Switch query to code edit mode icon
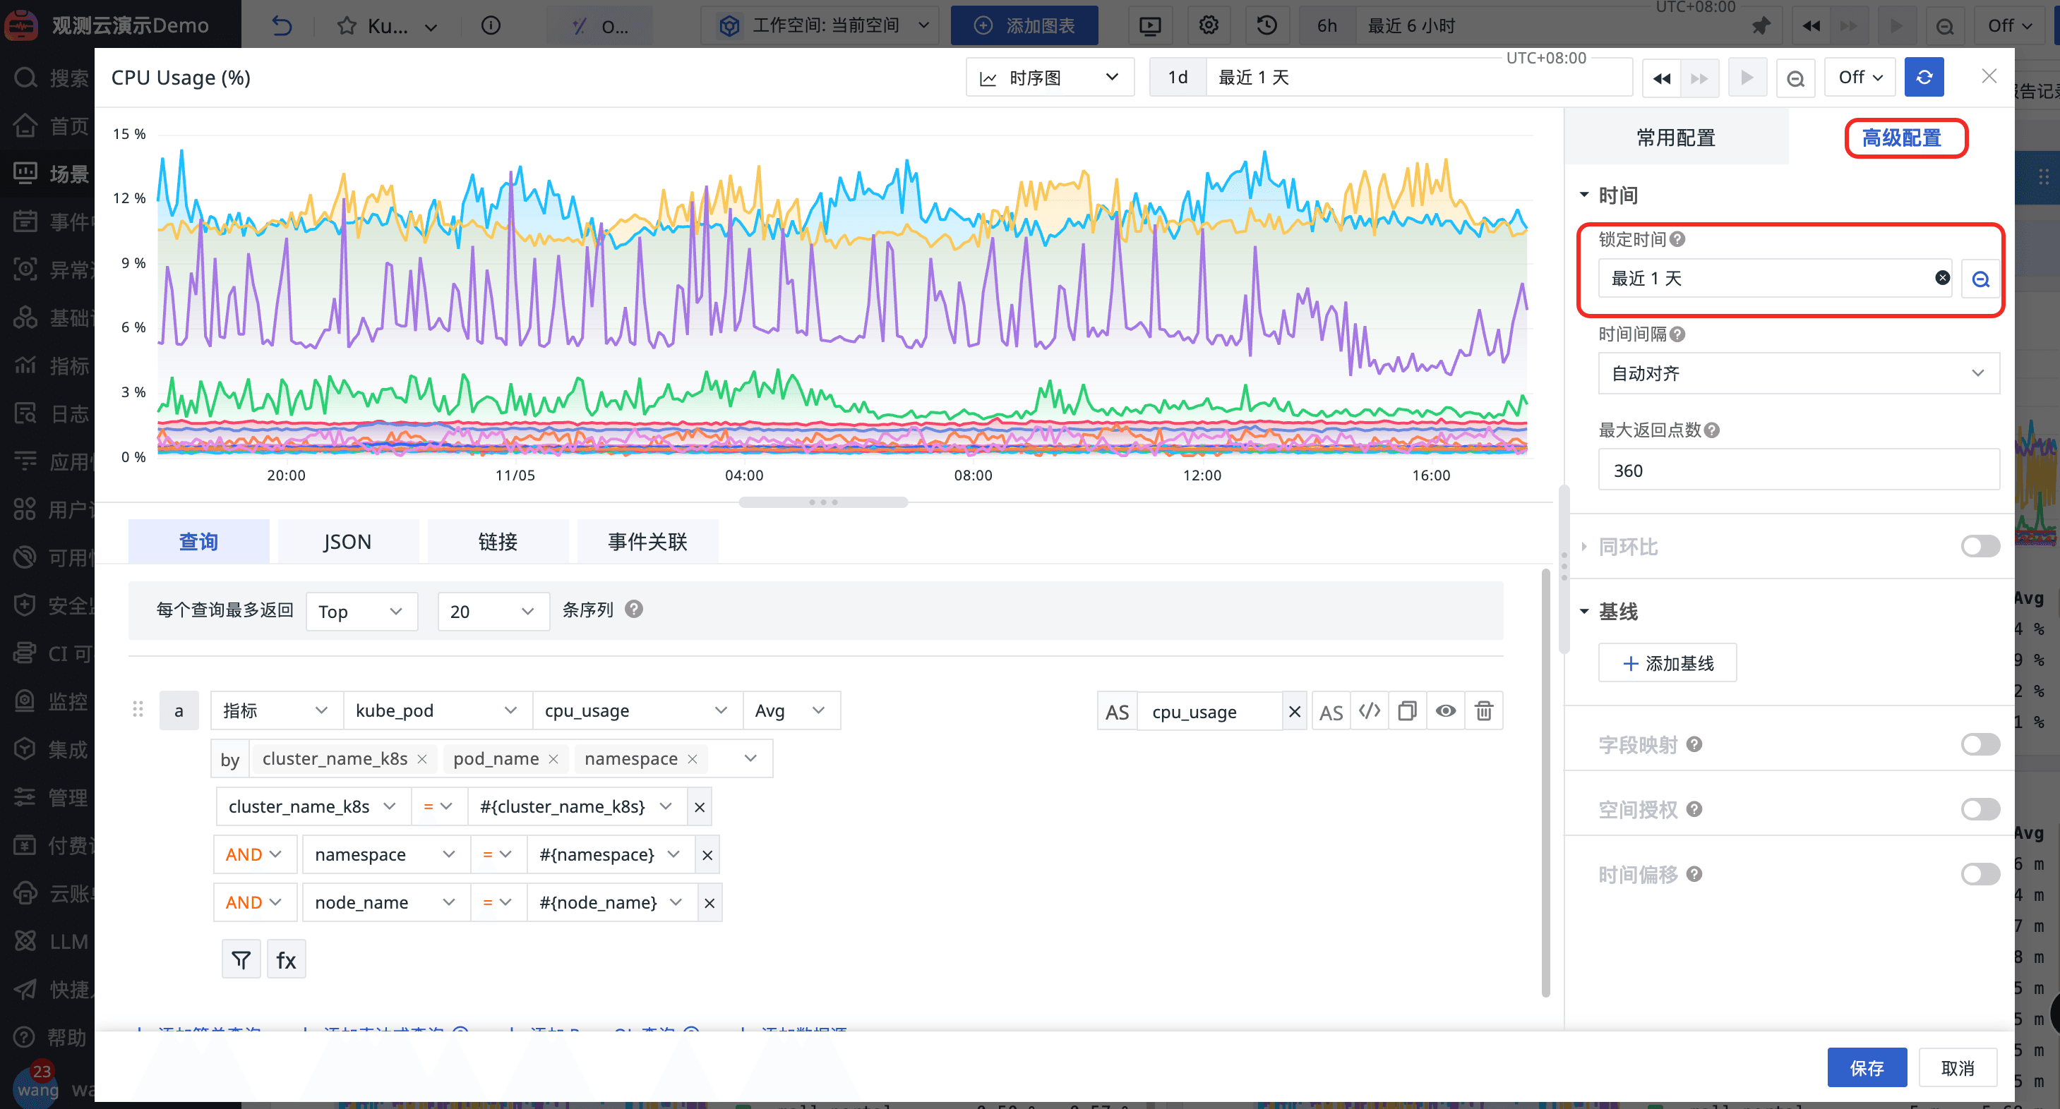The image size is (2060, 1109). click(1369, 710)
